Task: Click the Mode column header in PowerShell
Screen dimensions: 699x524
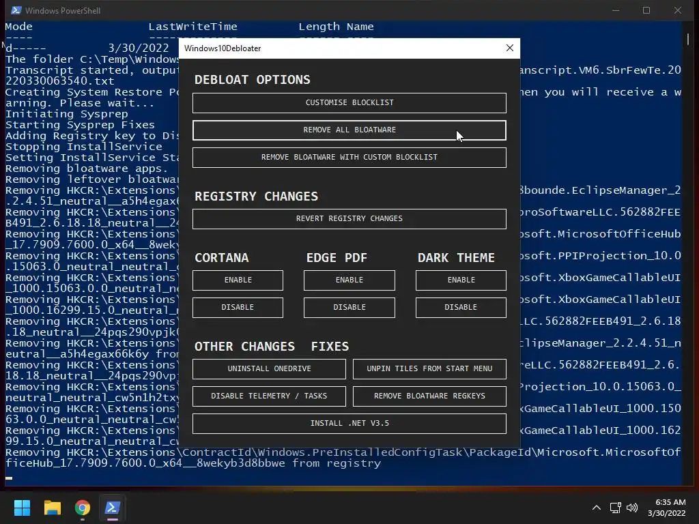Action: [x=18, y=27]
